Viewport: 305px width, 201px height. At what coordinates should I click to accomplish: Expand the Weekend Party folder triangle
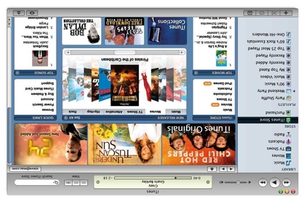[x=294, y=91]
